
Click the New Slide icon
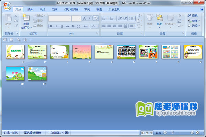coord(26,17)
